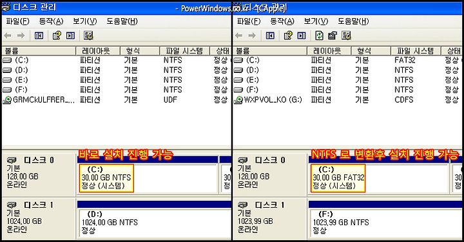This screenshot has width=464, height=242.
Task: Click the settings list icon in left window
Action: click(88, 36)
